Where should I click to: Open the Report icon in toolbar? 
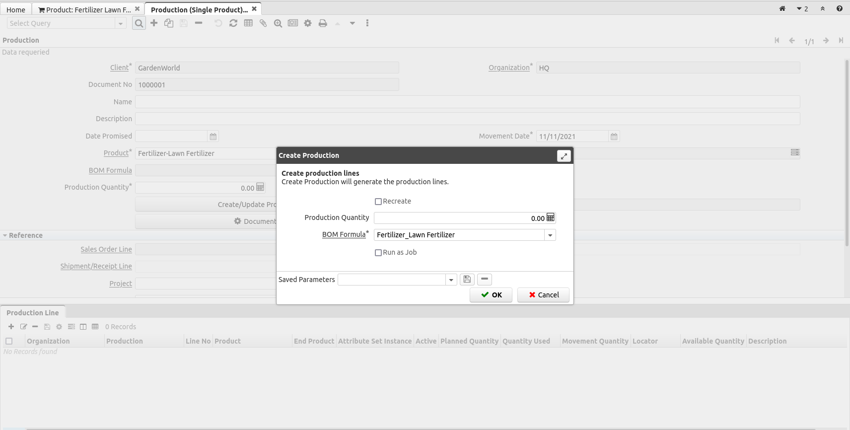[x=293, y=23]
